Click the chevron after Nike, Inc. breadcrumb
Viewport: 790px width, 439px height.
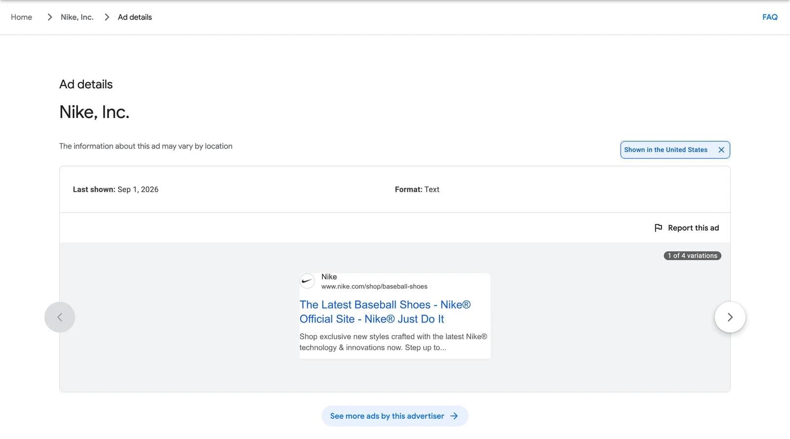click(107, 17)
